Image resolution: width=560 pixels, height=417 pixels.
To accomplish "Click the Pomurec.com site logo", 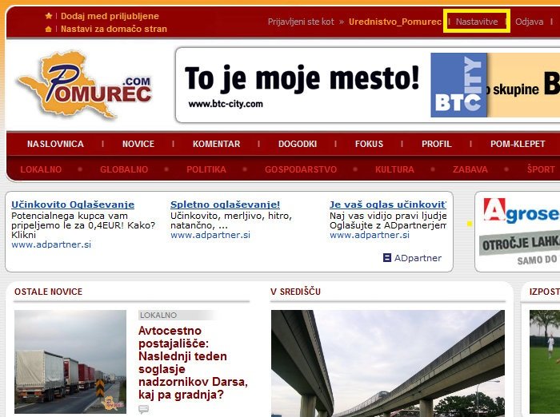I will [84, 85].
